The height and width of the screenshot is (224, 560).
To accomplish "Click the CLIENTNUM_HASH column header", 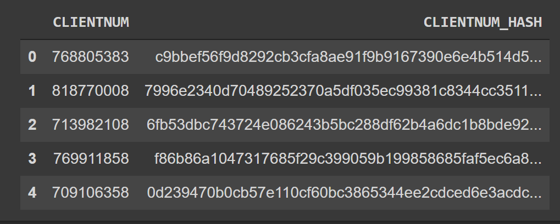I will point(483,22).
